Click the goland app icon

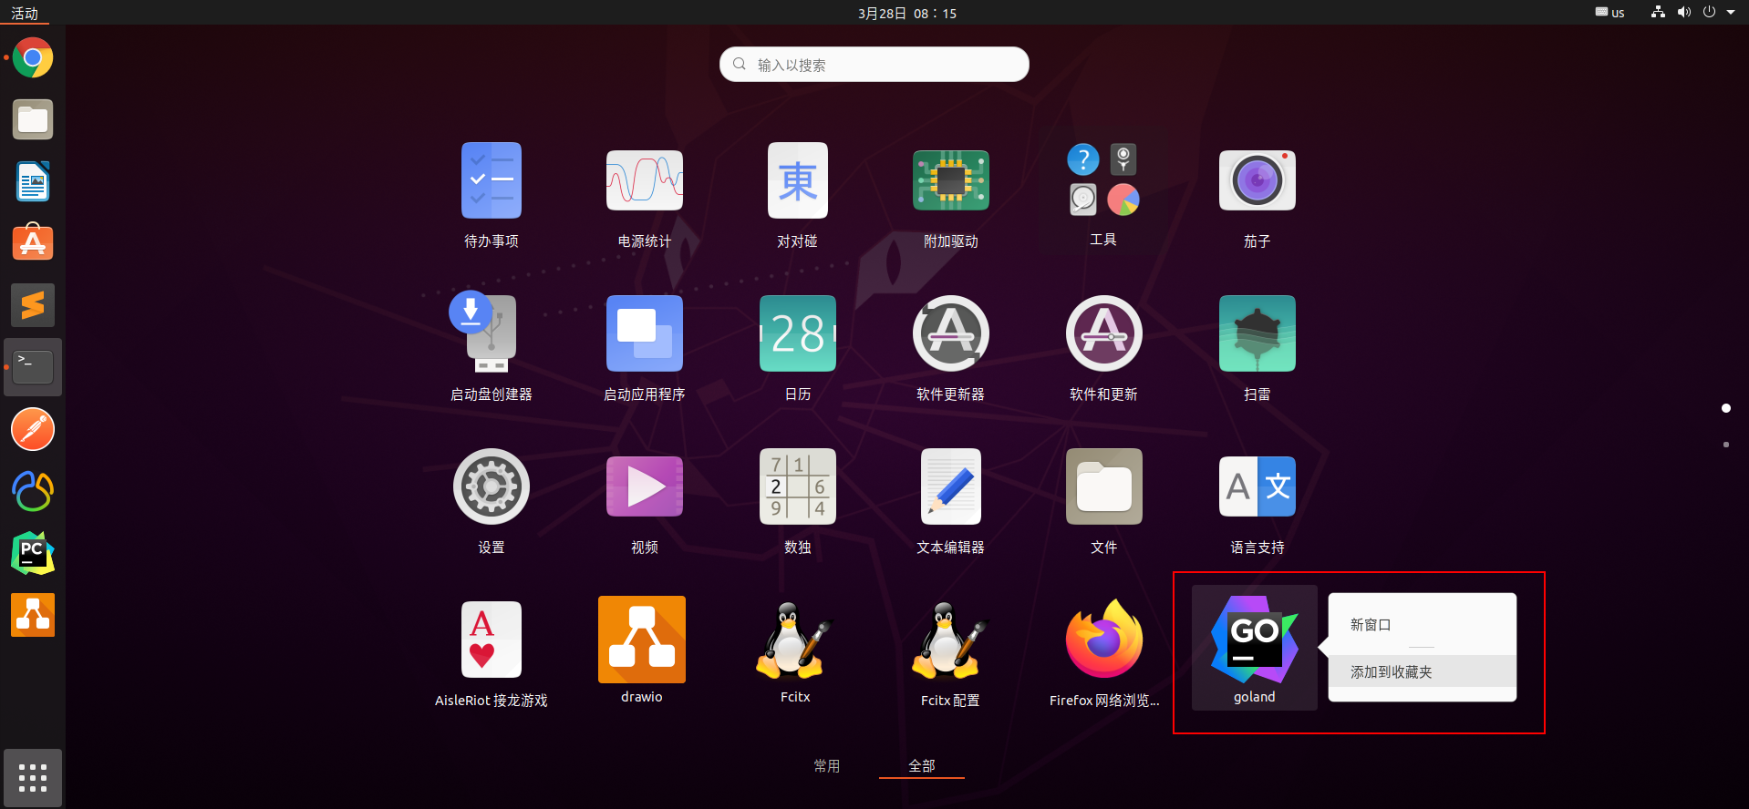click(x=1255, y=640)
